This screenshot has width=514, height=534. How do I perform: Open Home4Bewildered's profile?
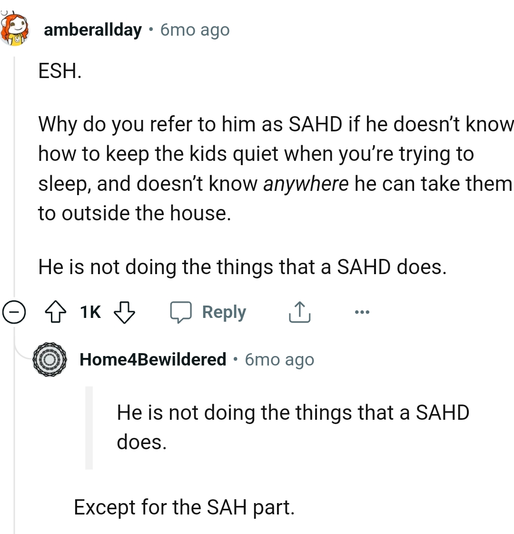point(153,360)
